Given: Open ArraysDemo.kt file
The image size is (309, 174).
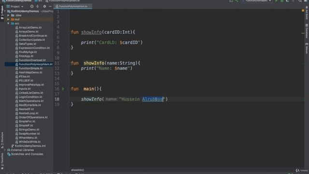Looking at the screenshot, I should point(28,31).
